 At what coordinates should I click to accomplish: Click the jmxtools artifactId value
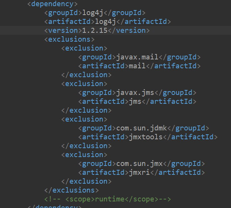coord(146,137)
